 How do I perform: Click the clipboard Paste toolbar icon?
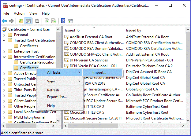pyautogui.click(x=37, y=21)
